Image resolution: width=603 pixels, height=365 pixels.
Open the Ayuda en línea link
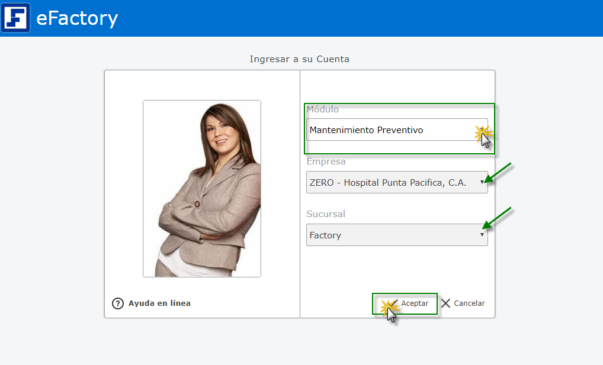coord(159,303)
